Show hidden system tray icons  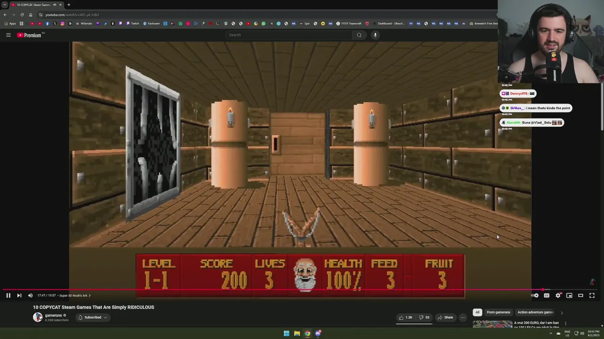(550, 333)
